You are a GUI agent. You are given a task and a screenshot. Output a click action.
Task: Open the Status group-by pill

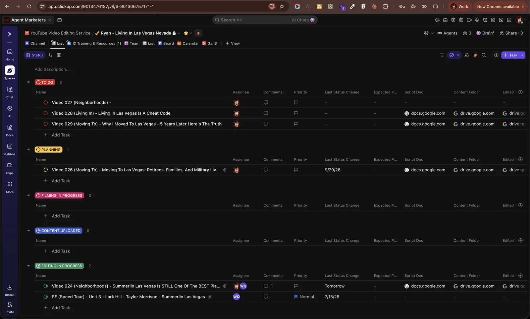[34, 55]
